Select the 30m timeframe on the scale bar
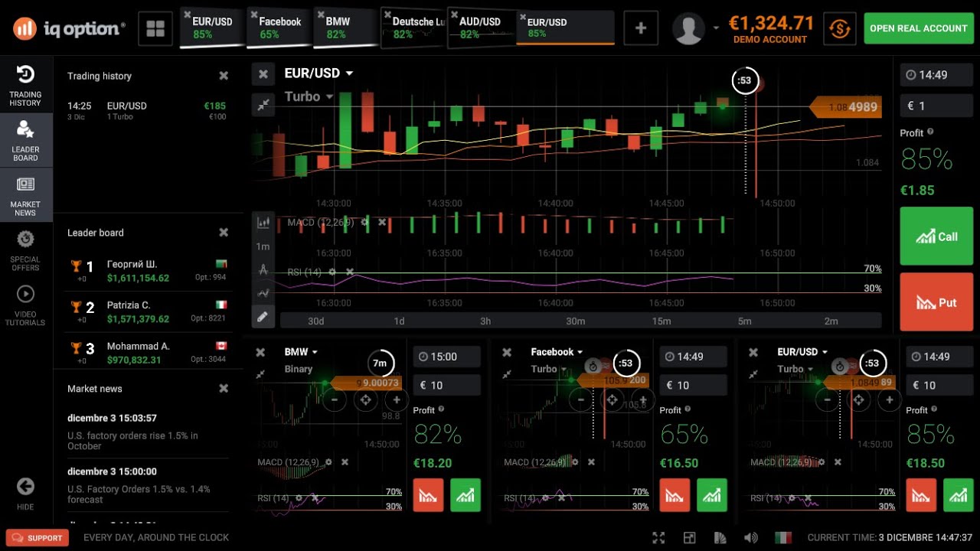980x551 pixels. pos(575,321)
